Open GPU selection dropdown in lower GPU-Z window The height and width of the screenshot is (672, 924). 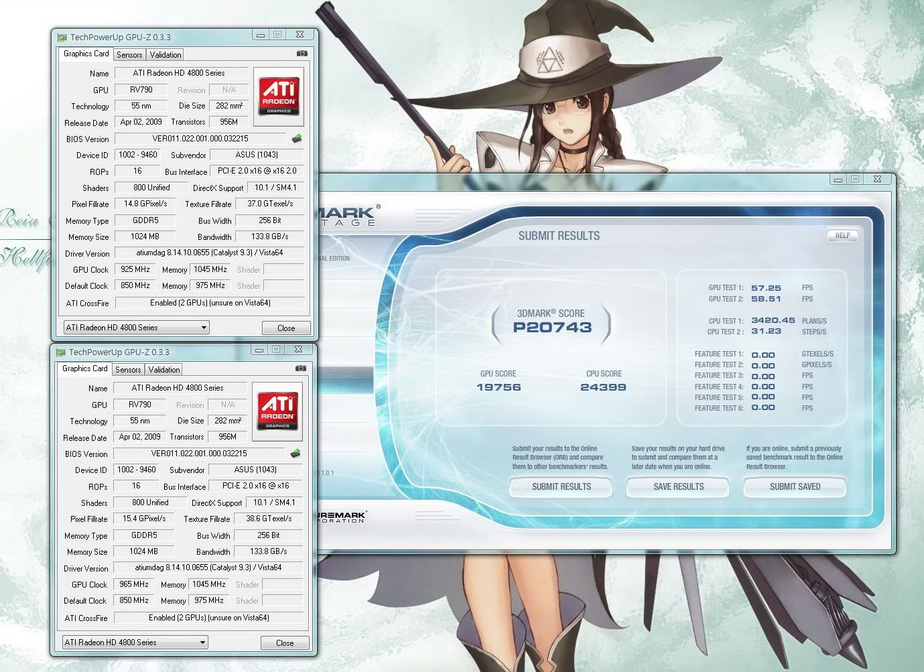pos(135,643)
